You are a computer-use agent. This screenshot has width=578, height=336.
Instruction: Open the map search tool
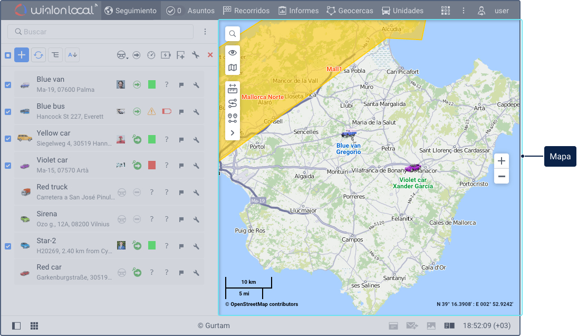tap(233, 34)
